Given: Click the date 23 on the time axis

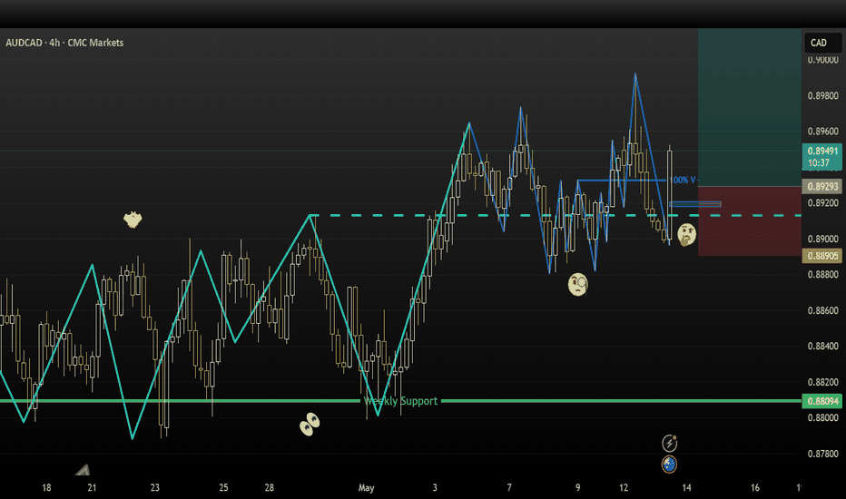Looking at the screenshot, I should tap(155, 488).
